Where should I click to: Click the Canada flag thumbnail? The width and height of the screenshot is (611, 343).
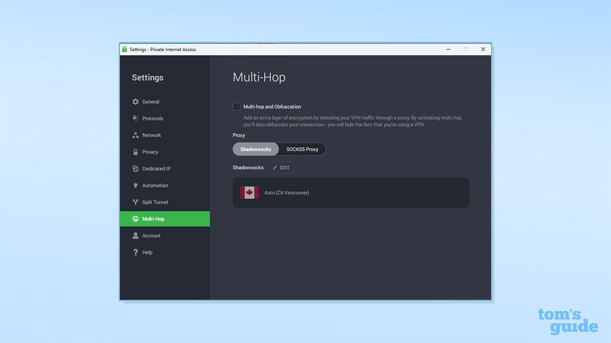click(249, 193)
